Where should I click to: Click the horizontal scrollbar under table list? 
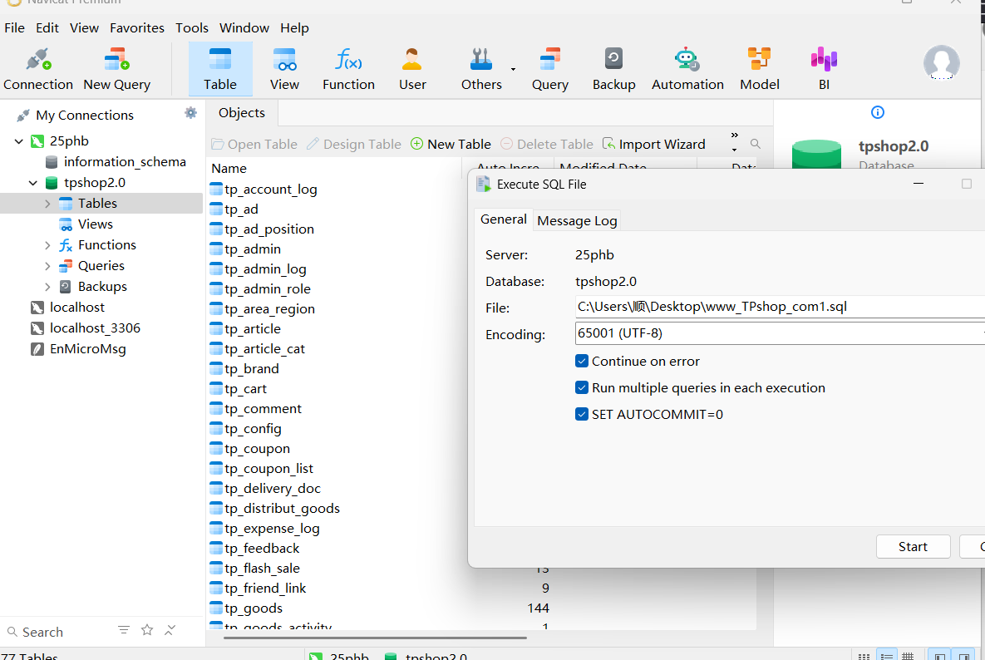(375, 638)
